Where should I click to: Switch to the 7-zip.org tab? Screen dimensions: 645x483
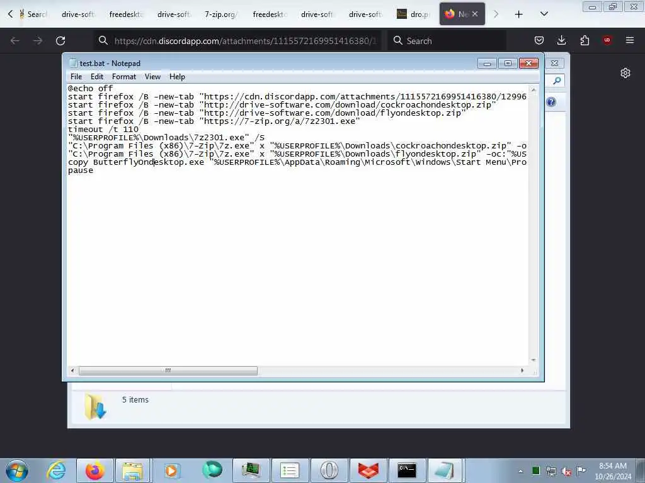(x=221, y=14)
